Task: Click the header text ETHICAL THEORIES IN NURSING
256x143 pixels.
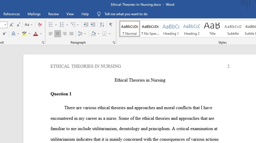Action: pyautogui.click(x=86, y=66)
